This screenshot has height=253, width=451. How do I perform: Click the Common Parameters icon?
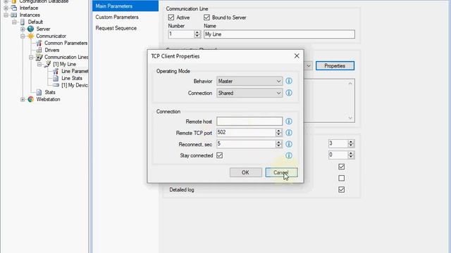pos(39,43)
